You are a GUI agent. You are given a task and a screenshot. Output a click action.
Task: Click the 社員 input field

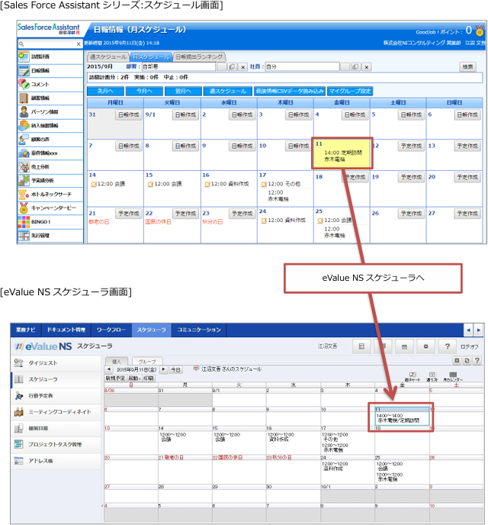click(x=303, y=66)
